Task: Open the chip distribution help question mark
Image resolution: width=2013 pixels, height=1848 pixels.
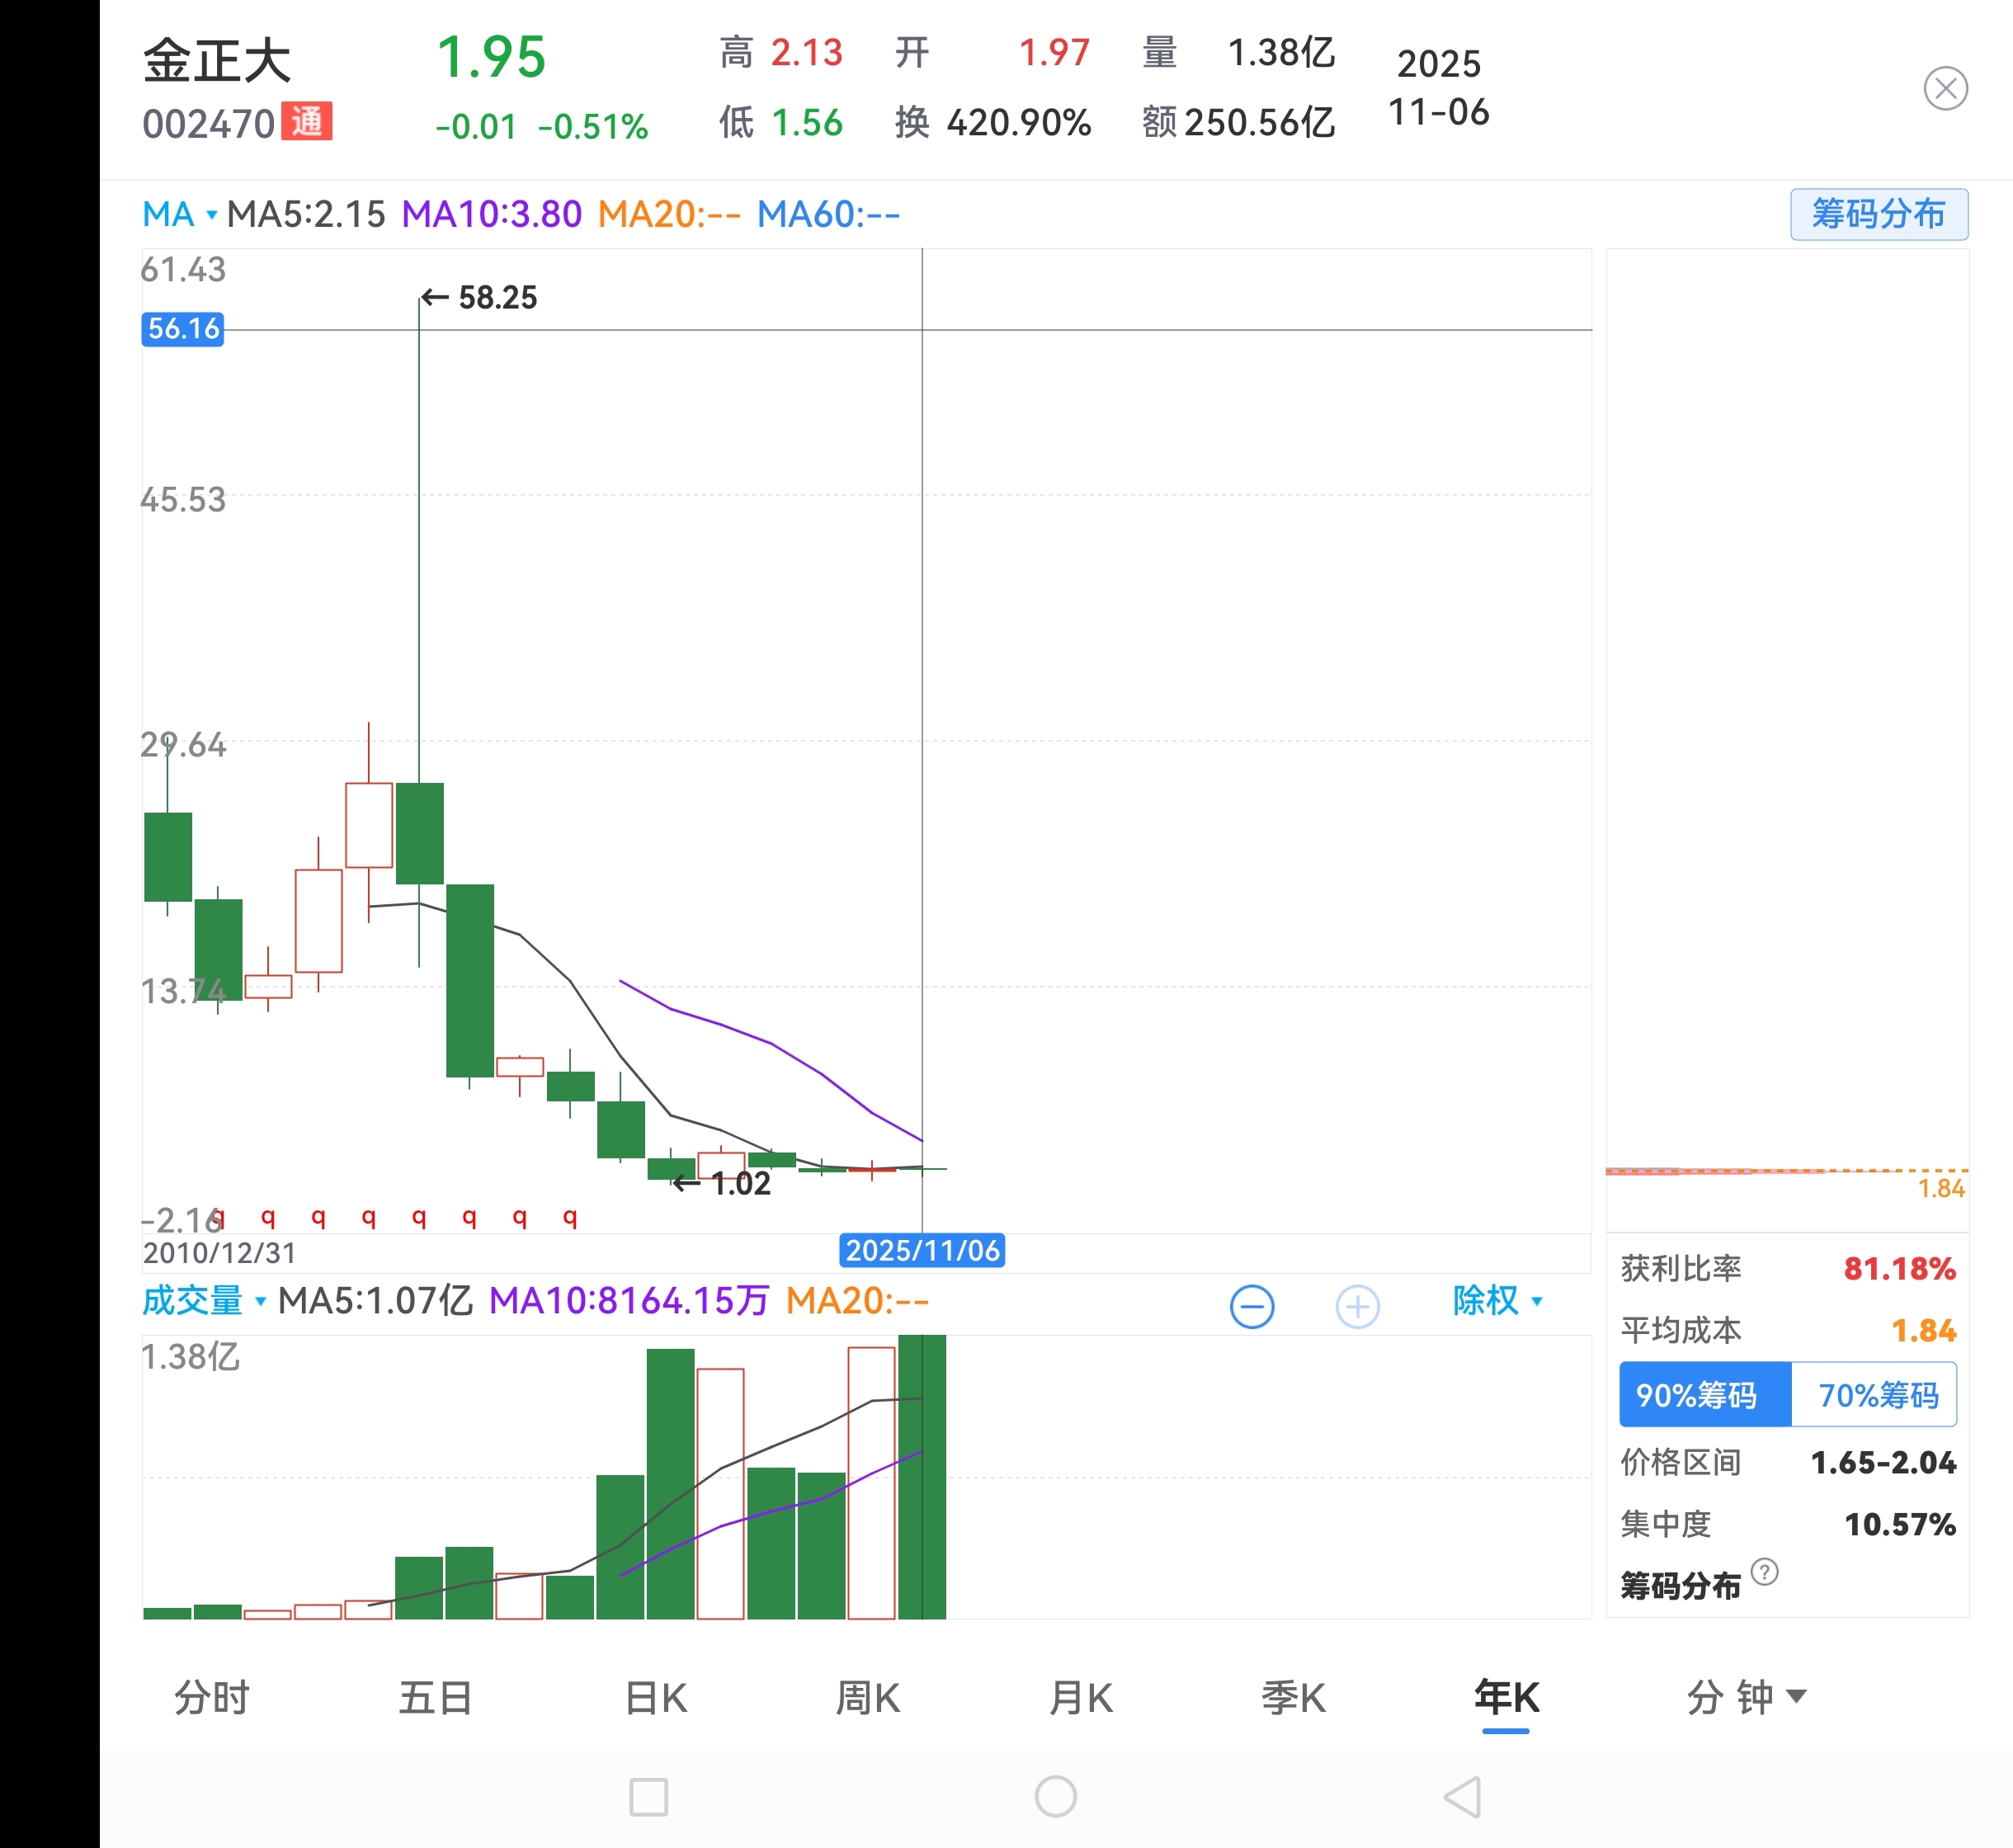Action: (x=1764, y=1572)
